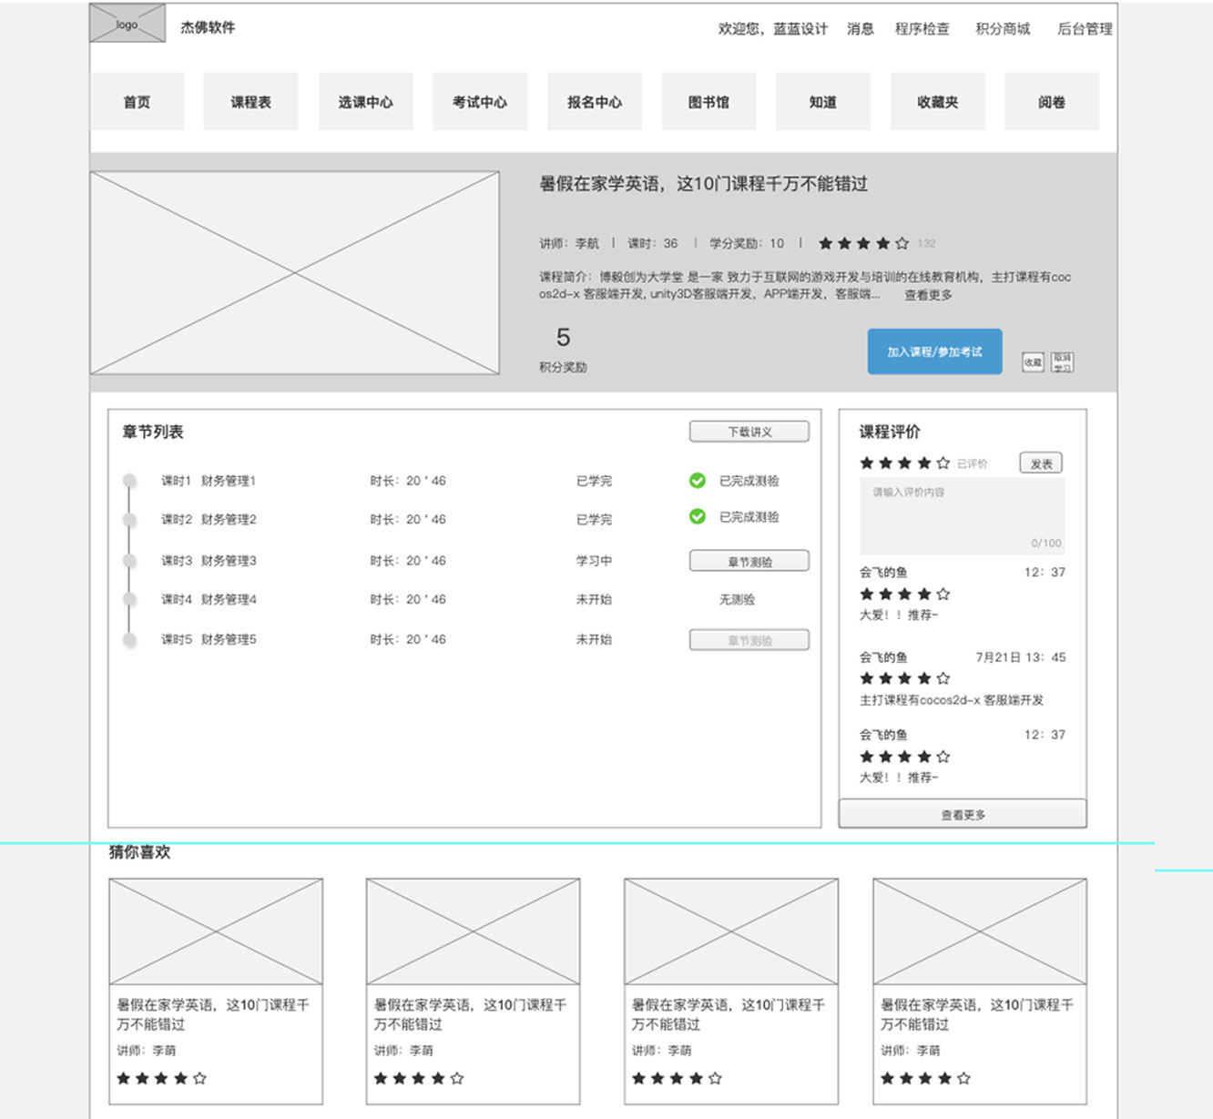1213x1119 pixels.
Task: Expand reviews with the 查看更多 bar
Action: pos(963,814)
